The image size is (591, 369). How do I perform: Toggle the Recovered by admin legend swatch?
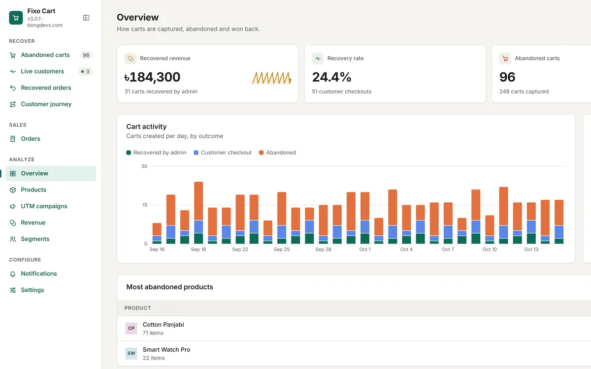129,153
